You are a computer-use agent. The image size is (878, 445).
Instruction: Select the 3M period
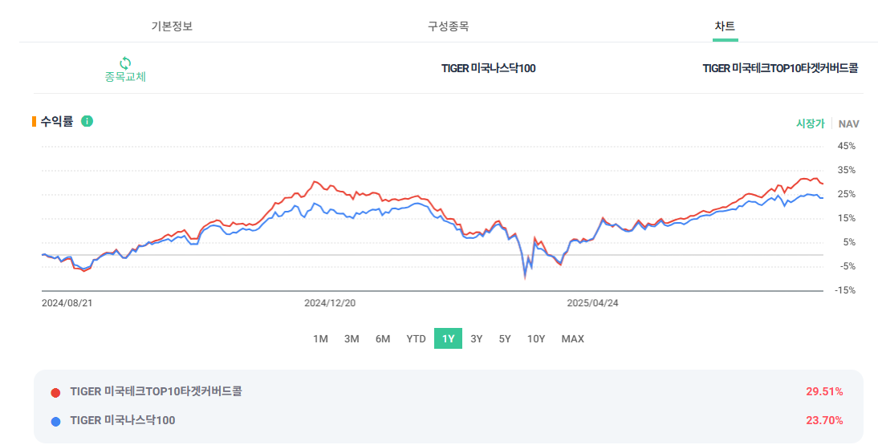352,338
